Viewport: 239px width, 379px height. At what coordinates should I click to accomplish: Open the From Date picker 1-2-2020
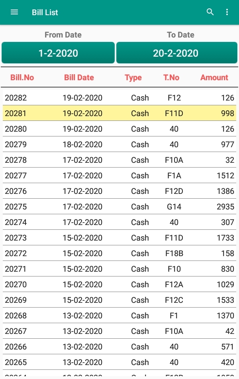pyautogui.click(x=58, y=53)
